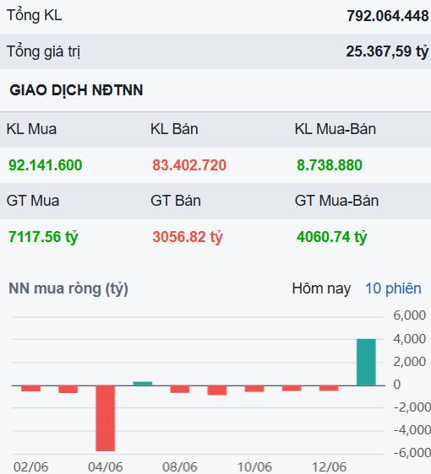Select buy volume 92.141.600
The image size is (431, 474).
click(45, 165)
